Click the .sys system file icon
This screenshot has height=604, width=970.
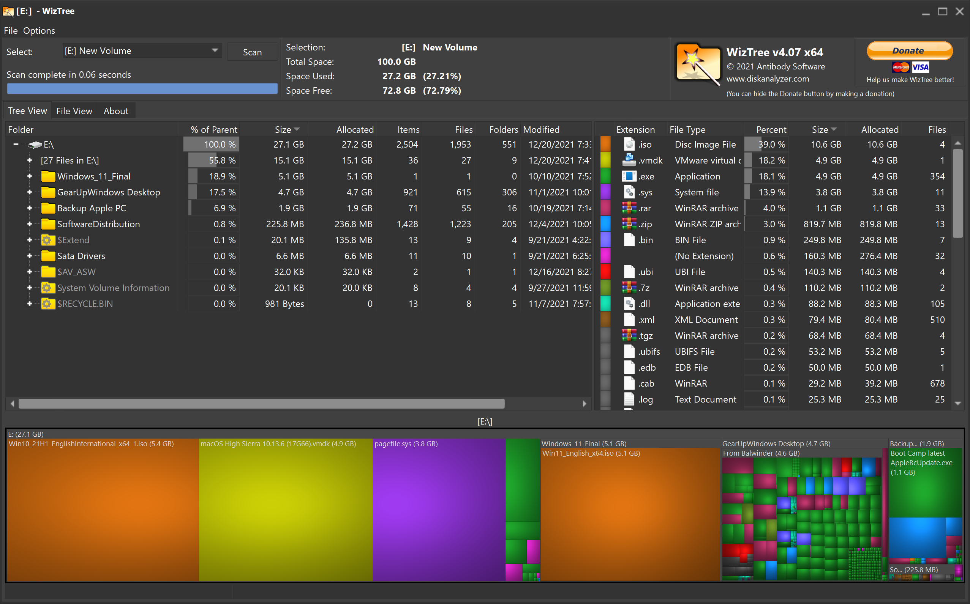tap(629, 192)
